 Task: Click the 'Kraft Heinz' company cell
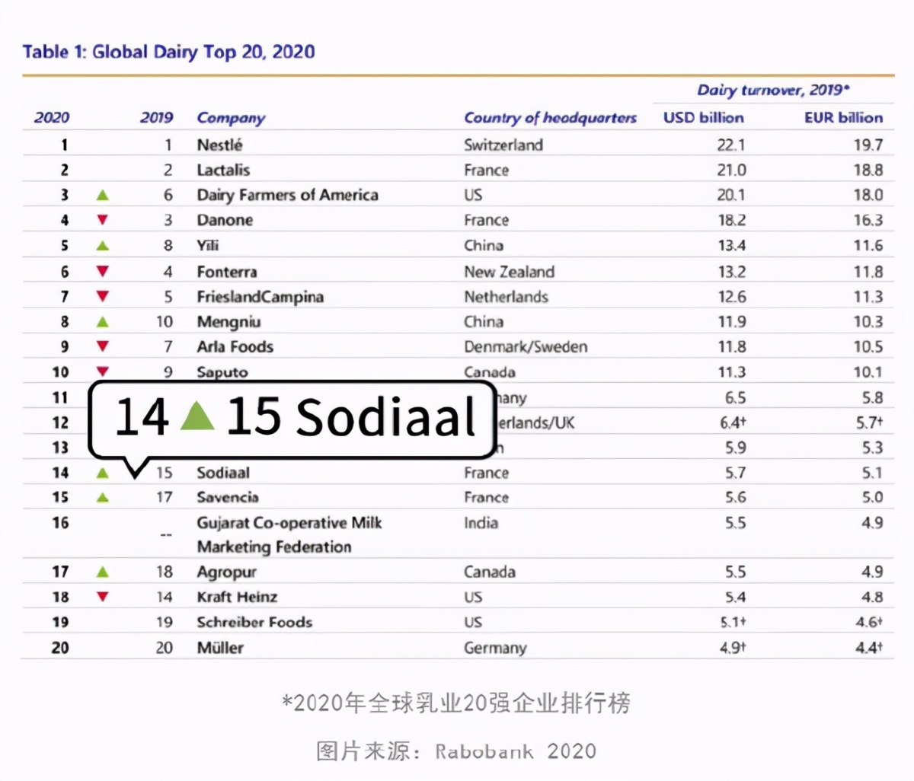pos(237,597)
